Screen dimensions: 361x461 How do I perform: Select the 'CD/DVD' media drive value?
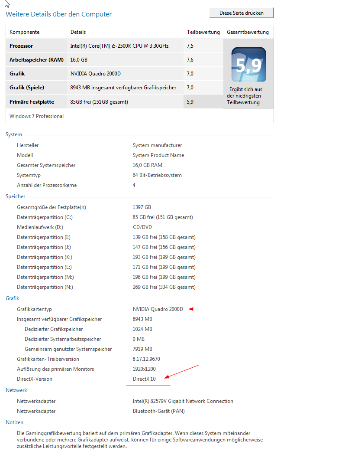[142, 227]
